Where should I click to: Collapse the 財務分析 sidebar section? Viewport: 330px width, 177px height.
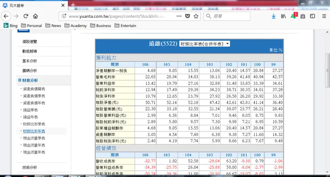[30, 80]
